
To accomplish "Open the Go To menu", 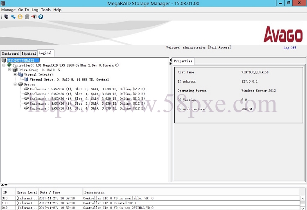I will pos(23,10).
